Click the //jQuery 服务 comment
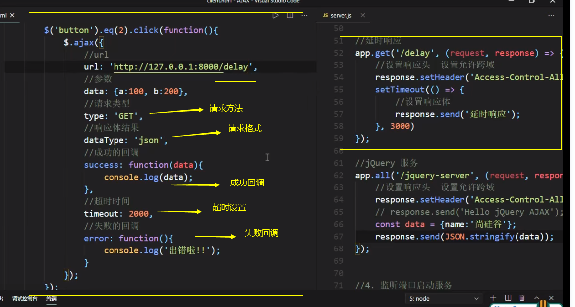The width and height of the screenshot is (575, 307). pyautogui.click(x=387, y=163)
